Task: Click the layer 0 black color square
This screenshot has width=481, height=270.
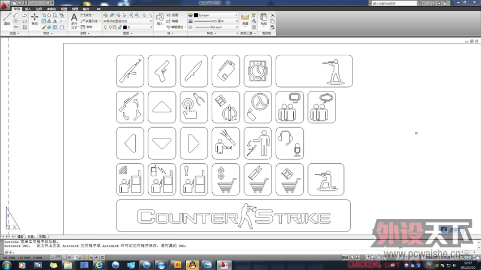Action: coord(125,27)
